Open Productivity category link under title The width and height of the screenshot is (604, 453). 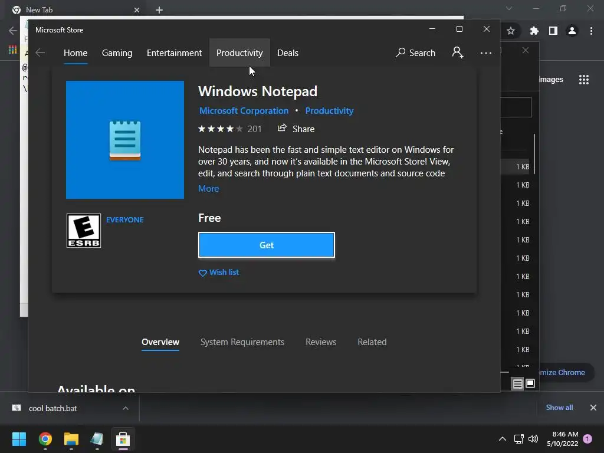(329, 110)
